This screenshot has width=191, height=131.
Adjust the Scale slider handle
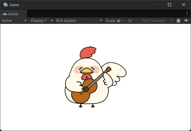(x=119, y=21)
